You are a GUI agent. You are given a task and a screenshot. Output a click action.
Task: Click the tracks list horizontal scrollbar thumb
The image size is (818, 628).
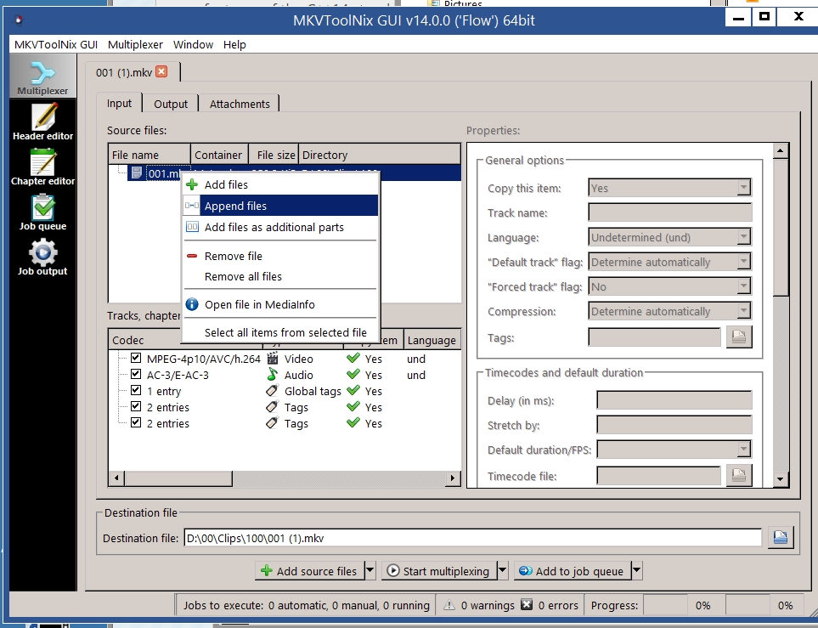tap(178, 478)
